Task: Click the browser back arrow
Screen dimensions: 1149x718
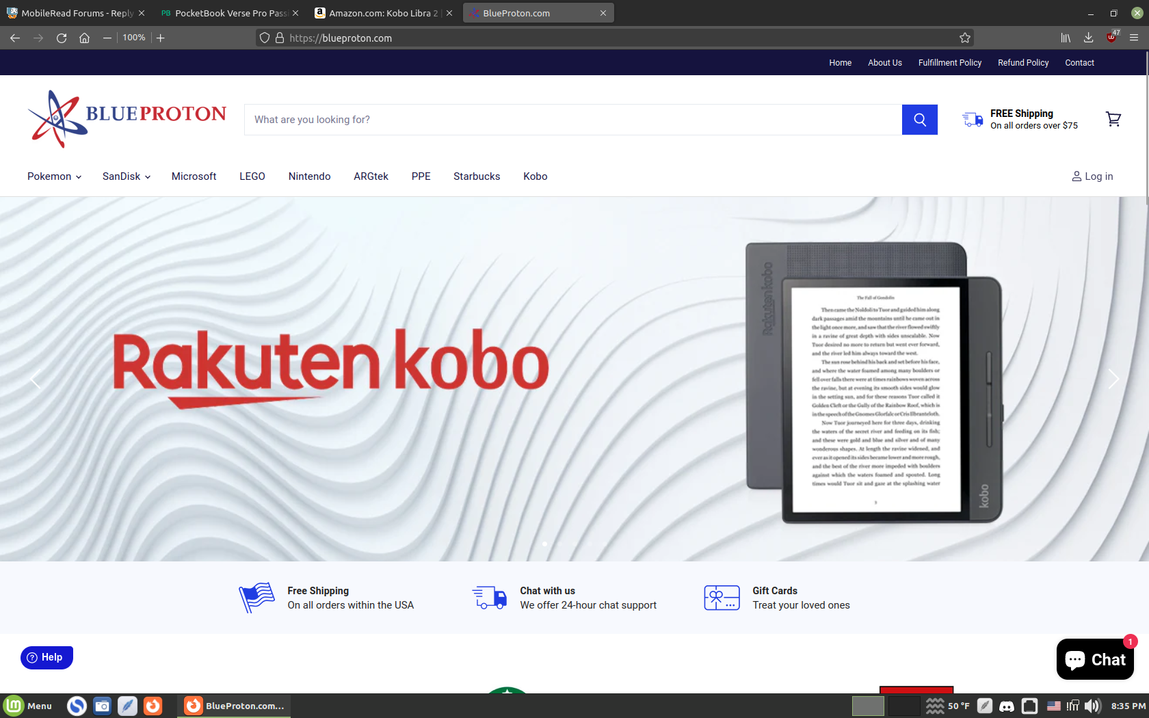Action: pos(15,38)
